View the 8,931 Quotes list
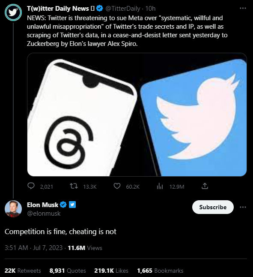This screenshot has width=253, height=277. [68, 271]
